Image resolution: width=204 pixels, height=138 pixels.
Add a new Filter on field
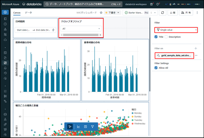coord(196,48)
